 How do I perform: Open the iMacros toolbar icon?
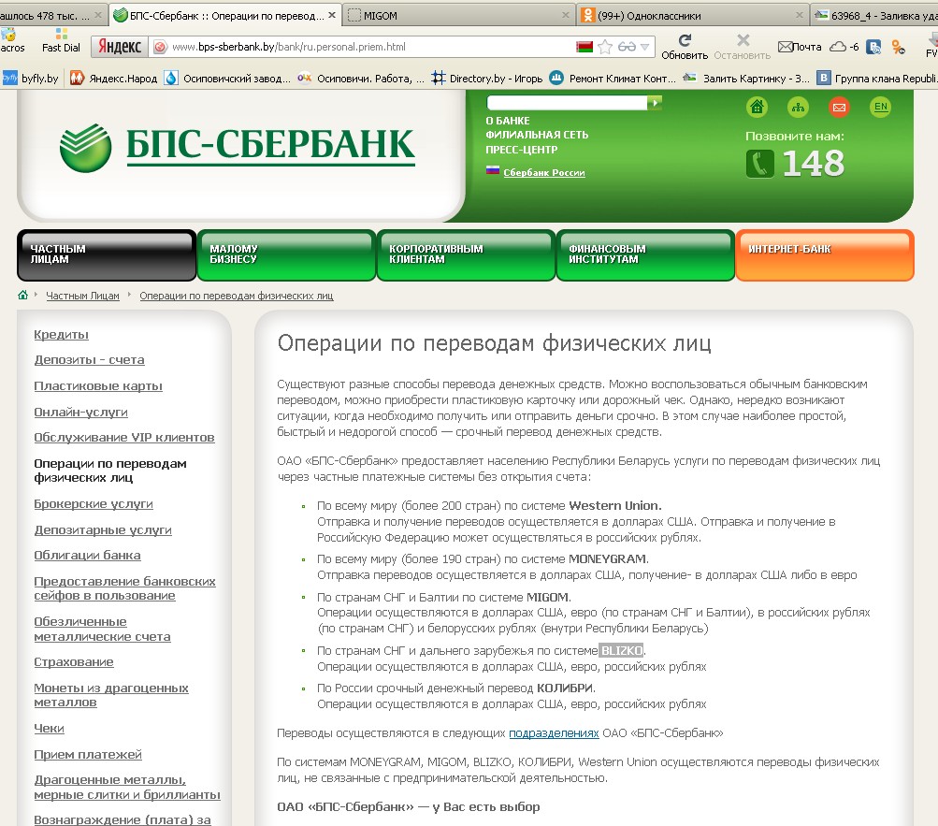pos(11,41)
